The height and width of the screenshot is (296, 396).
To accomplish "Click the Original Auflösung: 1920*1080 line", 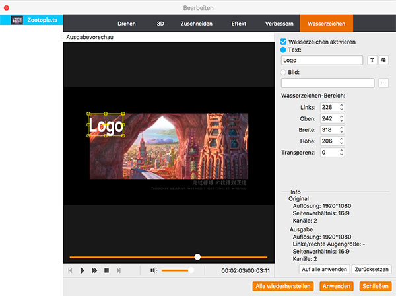I will (322, 206).
